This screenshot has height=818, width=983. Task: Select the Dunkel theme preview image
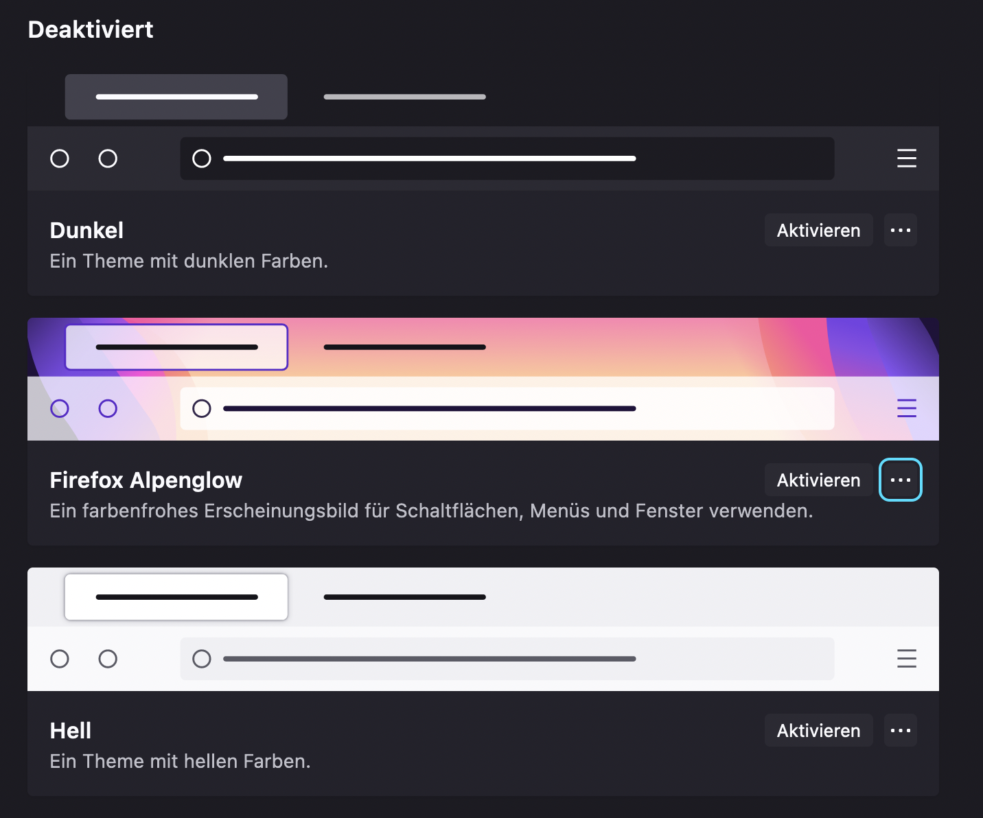coord(483,129)
